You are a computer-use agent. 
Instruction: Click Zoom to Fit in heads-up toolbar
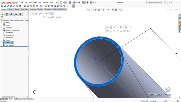coord(87,10)
